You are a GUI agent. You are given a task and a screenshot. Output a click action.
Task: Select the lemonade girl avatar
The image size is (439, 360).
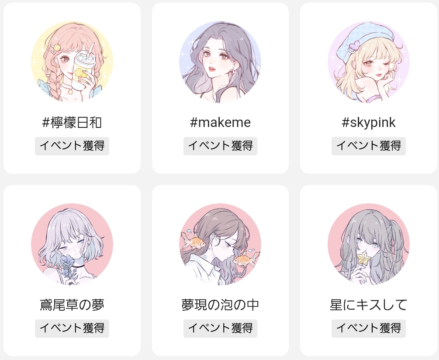click(72, 62)
